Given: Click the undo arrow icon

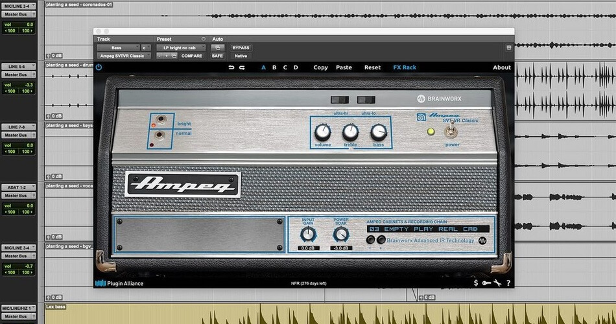Looking at the screenshot, I should [x=231, y=67].
